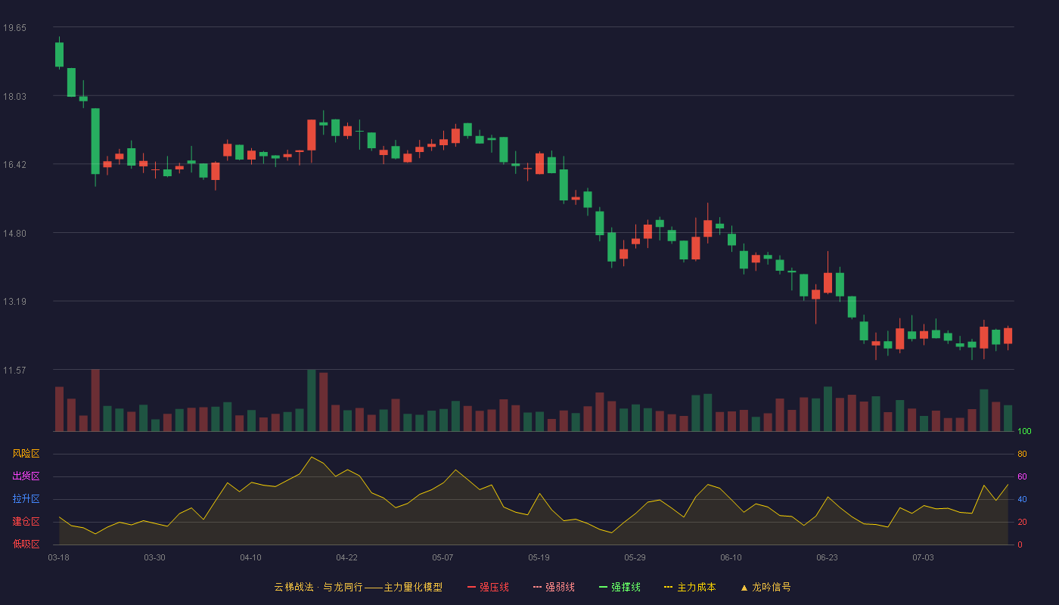
Task: Click the 80 indicator scale value
Action: 1022,455
